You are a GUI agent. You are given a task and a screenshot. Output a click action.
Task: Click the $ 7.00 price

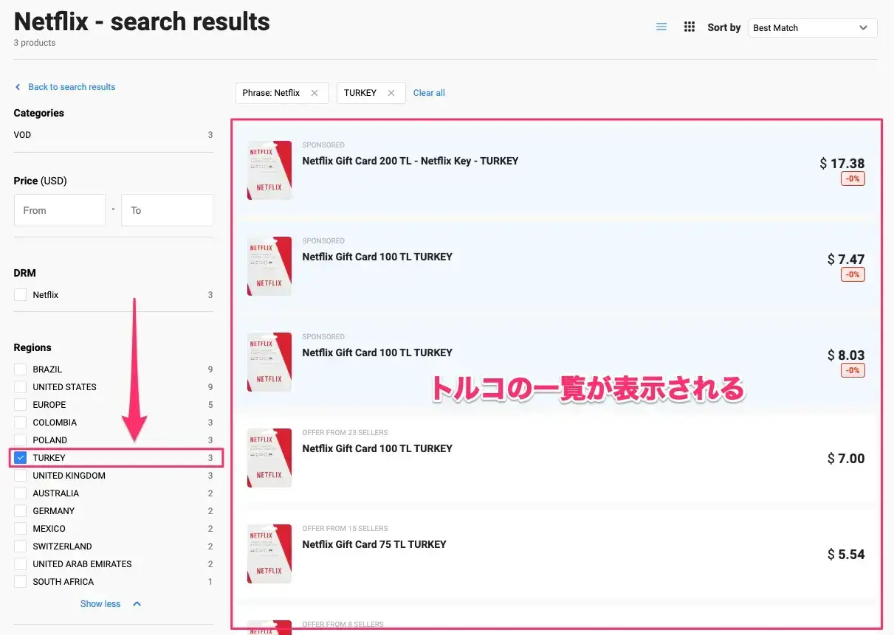[x=846, y=459]
